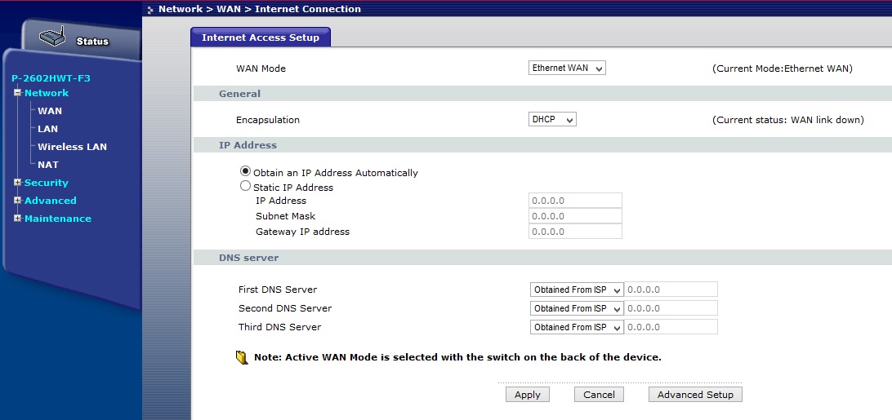Collapse the Network tree node

[x=18, y=93]
